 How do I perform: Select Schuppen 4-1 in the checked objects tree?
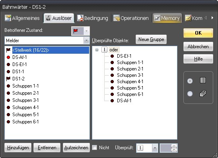click(x=130, y=82)
